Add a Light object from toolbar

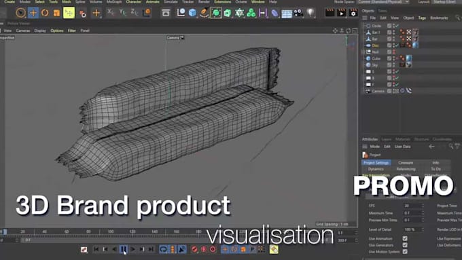(310, 13)
